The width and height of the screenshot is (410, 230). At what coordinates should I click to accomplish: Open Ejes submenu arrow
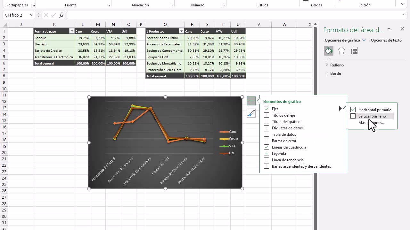(x=340, y=109)
